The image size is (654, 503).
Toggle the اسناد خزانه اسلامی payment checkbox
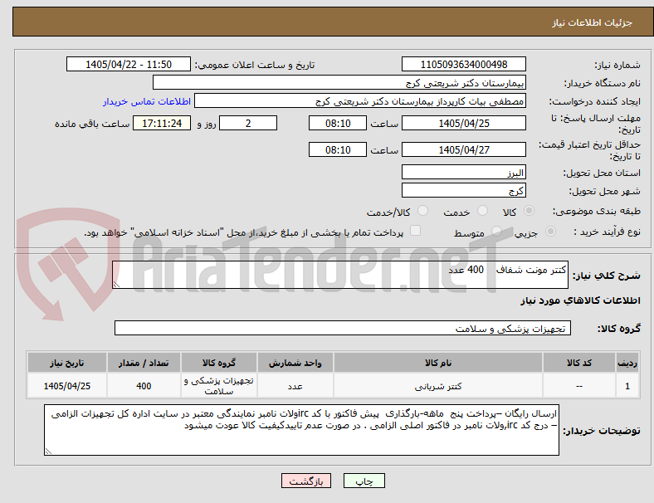[x=416, y=231]
